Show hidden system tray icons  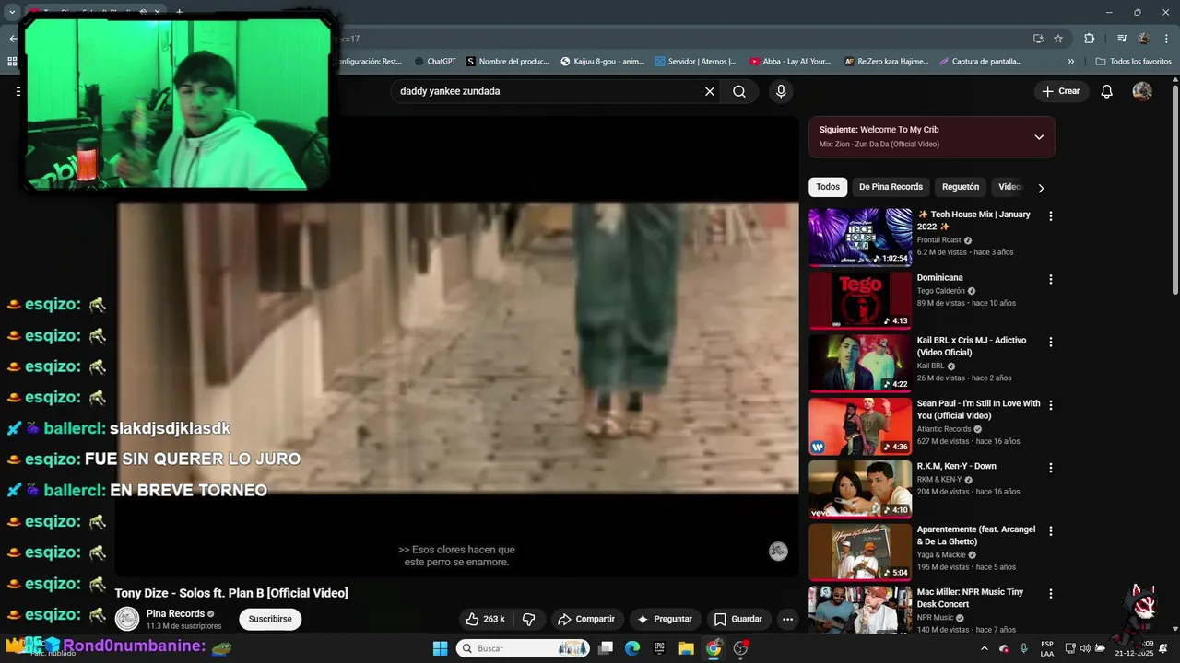tap(984, 648)
